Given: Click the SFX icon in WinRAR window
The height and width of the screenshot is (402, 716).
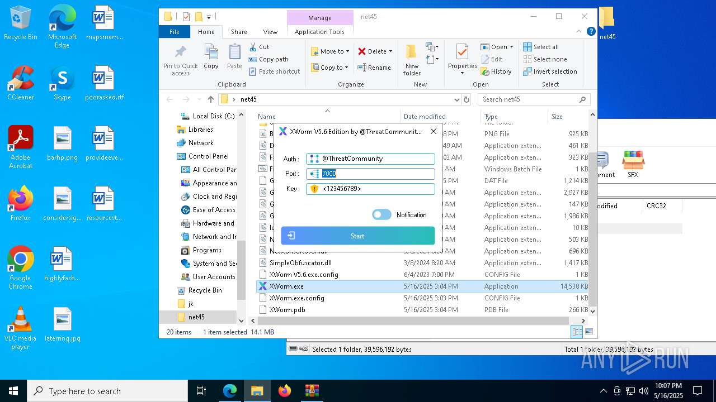Looking at the screenshot, I should coord(633,164).
